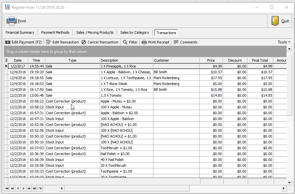The height and width of the screenshot is (194, 295).
Task: Select 100 X Apple - Mutsu stock input
Action: tap(145, 107)
